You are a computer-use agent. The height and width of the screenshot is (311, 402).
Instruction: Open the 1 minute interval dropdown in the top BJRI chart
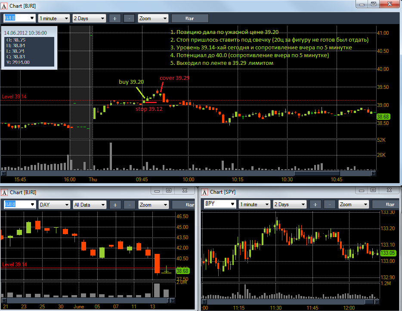(x=54, y=18)
